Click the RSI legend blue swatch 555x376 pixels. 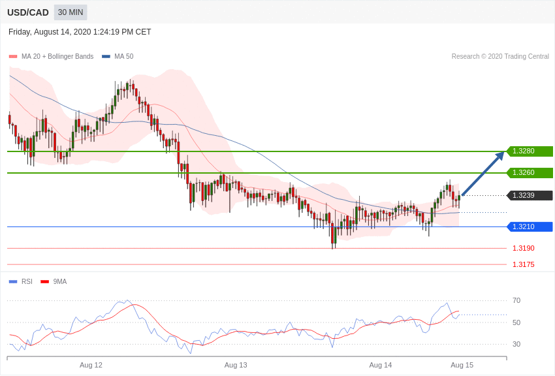[x=13, y=281]
